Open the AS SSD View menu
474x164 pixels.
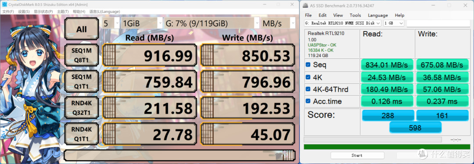338,15
